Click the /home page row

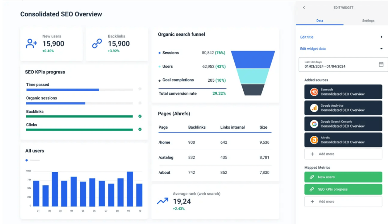click(x=215, y=142)
